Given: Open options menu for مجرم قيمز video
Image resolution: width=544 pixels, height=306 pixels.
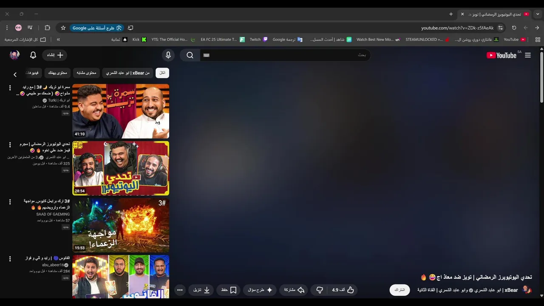Looking at the screenshot, I should pos(10,145).
